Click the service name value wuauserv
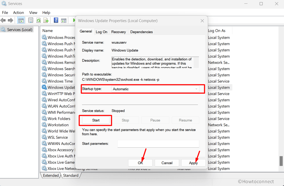This screenshot has width=284, height=186. [x=119, y=42]
